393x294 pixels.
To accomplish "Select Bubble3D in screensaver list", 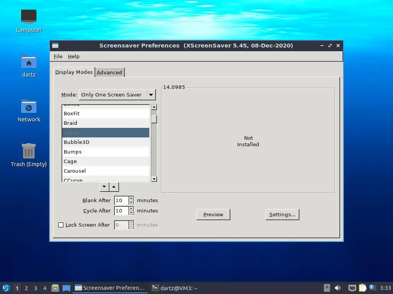I will point(106,142).
